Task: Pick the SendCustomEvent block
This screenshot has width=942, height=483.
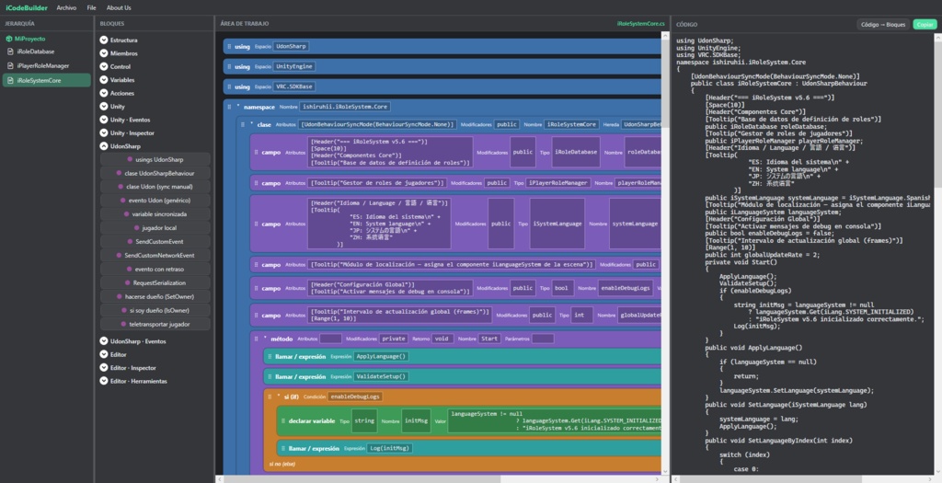Action: coord(155,241)
